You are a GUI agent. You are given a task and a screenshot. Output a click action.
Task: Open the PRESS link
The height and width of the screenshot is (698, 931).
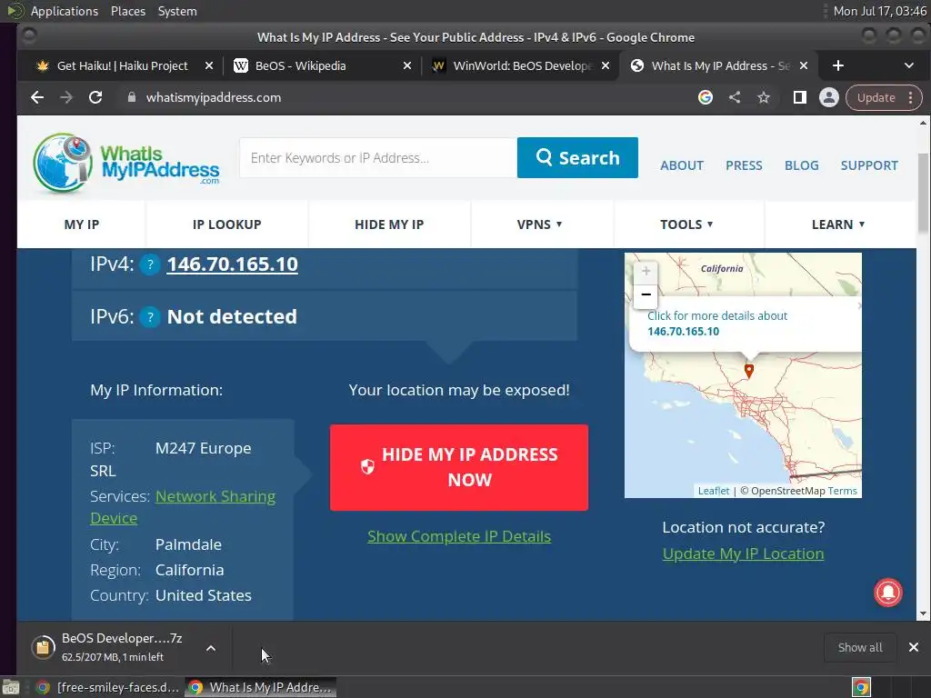[744, 165]
